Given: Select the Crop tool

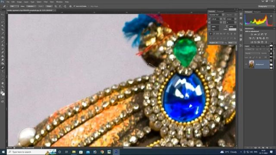Looking at the screenshot, I should (x=3, y=30).
